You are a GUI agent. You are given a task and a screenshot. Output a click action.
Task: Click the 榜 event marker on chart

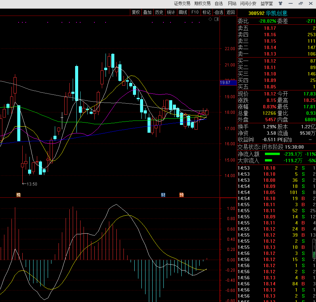pyautogui.click(x=18, y=195)
